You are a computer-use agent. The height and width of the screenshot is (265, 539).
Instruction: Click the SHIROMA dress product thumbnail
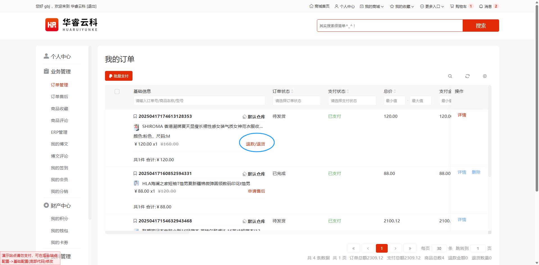pos(136,127)
